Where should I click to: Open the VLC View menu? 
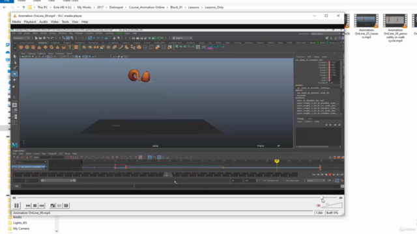point(75,21)
